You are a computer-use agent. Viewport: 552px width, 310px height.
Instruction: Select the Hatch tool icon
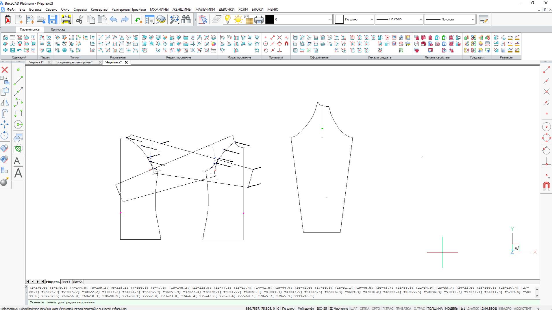pyautogui.click(x=18, y=149)
